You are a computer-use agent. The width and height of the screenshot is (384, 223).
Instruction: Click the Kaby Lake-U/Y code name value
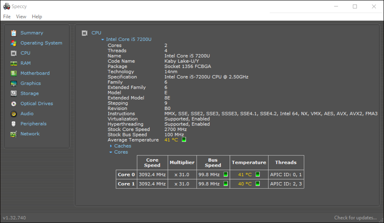(182, 61)
